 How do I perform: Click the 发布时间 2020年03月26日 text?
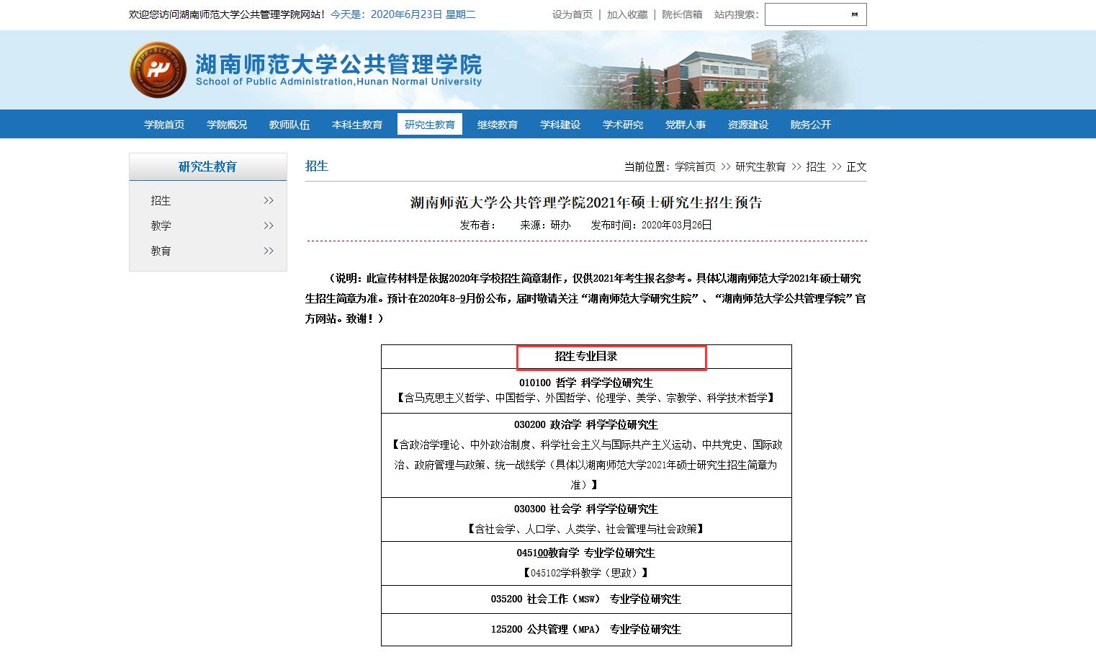point(651,225)
